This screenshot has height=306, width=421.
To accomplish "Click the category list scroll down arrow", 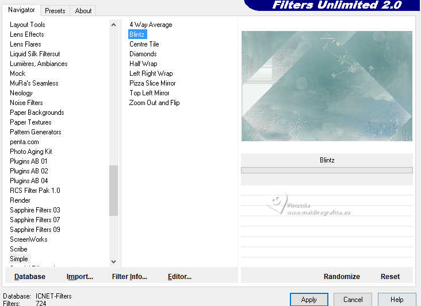I will pyautogui.click(x=113, y=261).
